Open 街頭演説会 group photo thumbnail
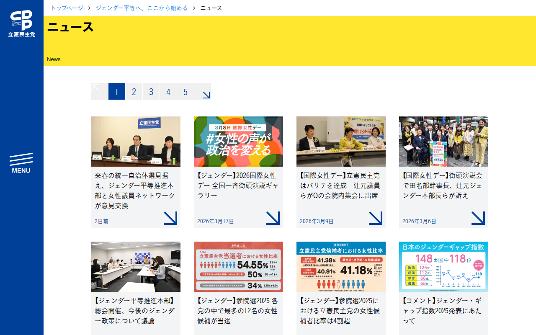 tap(443, 142)
